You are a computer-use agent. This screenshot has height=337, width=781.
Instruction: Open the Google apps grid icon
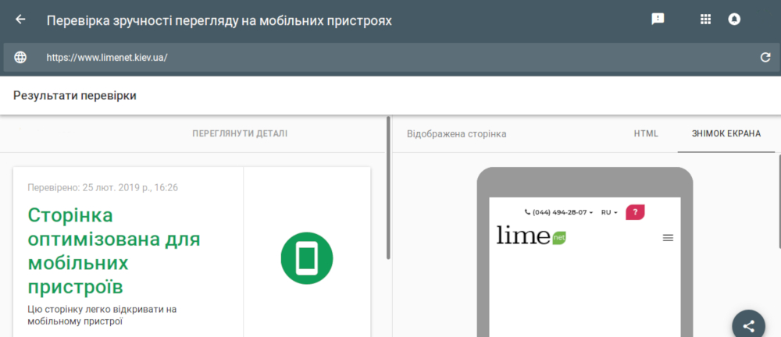(x=705, y=20)
